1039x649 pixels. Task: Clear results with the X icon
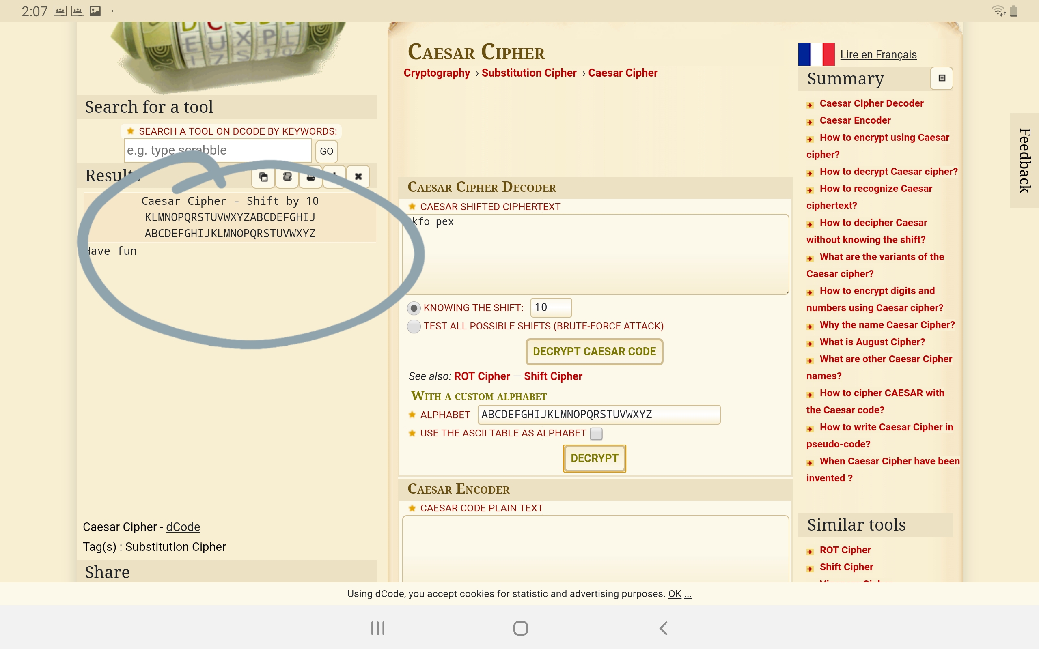[x=358, y=176]
